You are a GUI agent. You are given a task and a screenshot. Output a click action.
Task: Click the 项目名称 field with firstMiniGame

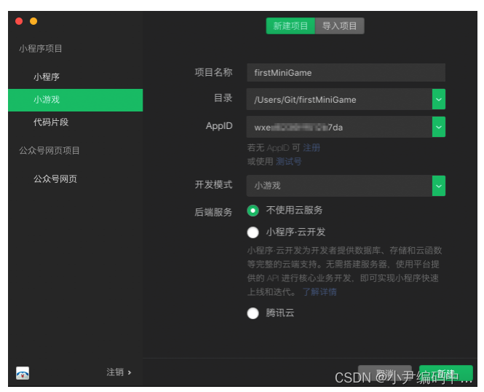[346, 73]
